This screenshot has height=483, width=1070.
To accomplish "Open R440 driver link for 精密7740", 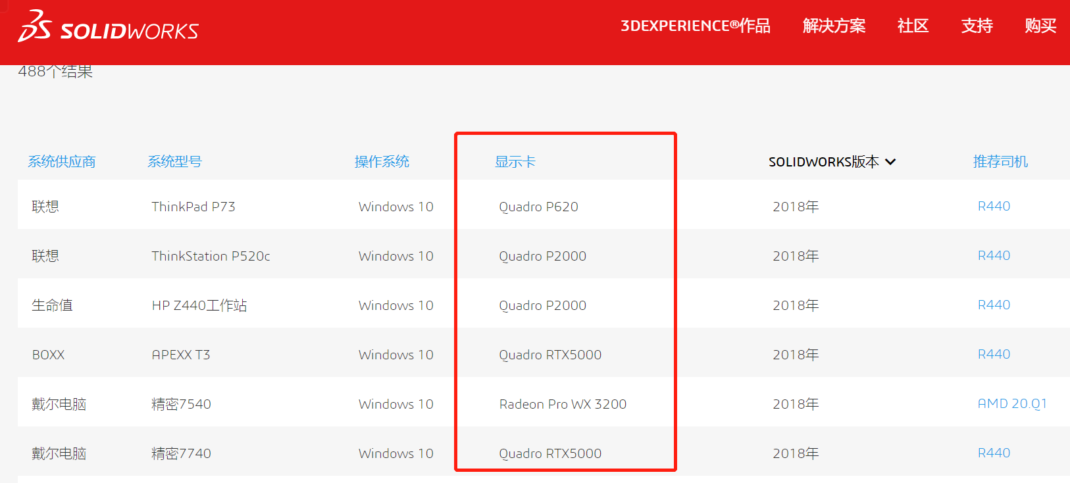I will [x=994, y=453].
